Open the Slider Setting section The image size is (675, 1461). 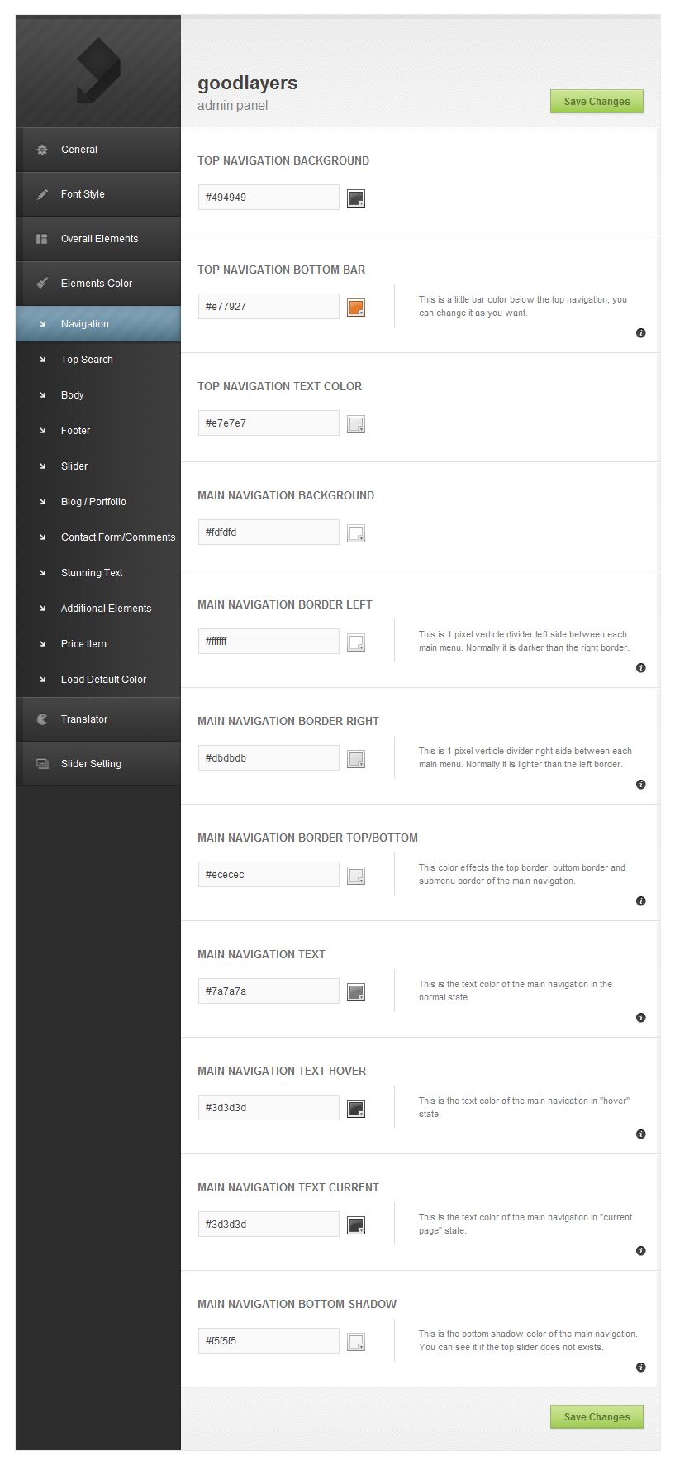pyautogui.click(x=98, y=764)
